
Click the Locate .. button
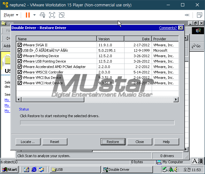pyautogui.click(x=28, y=142)
